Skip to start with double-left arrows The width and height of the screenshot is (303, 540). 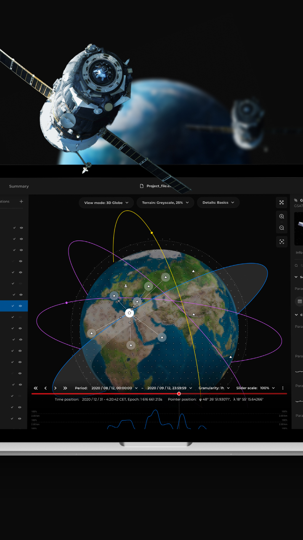[x=36, y=388]
